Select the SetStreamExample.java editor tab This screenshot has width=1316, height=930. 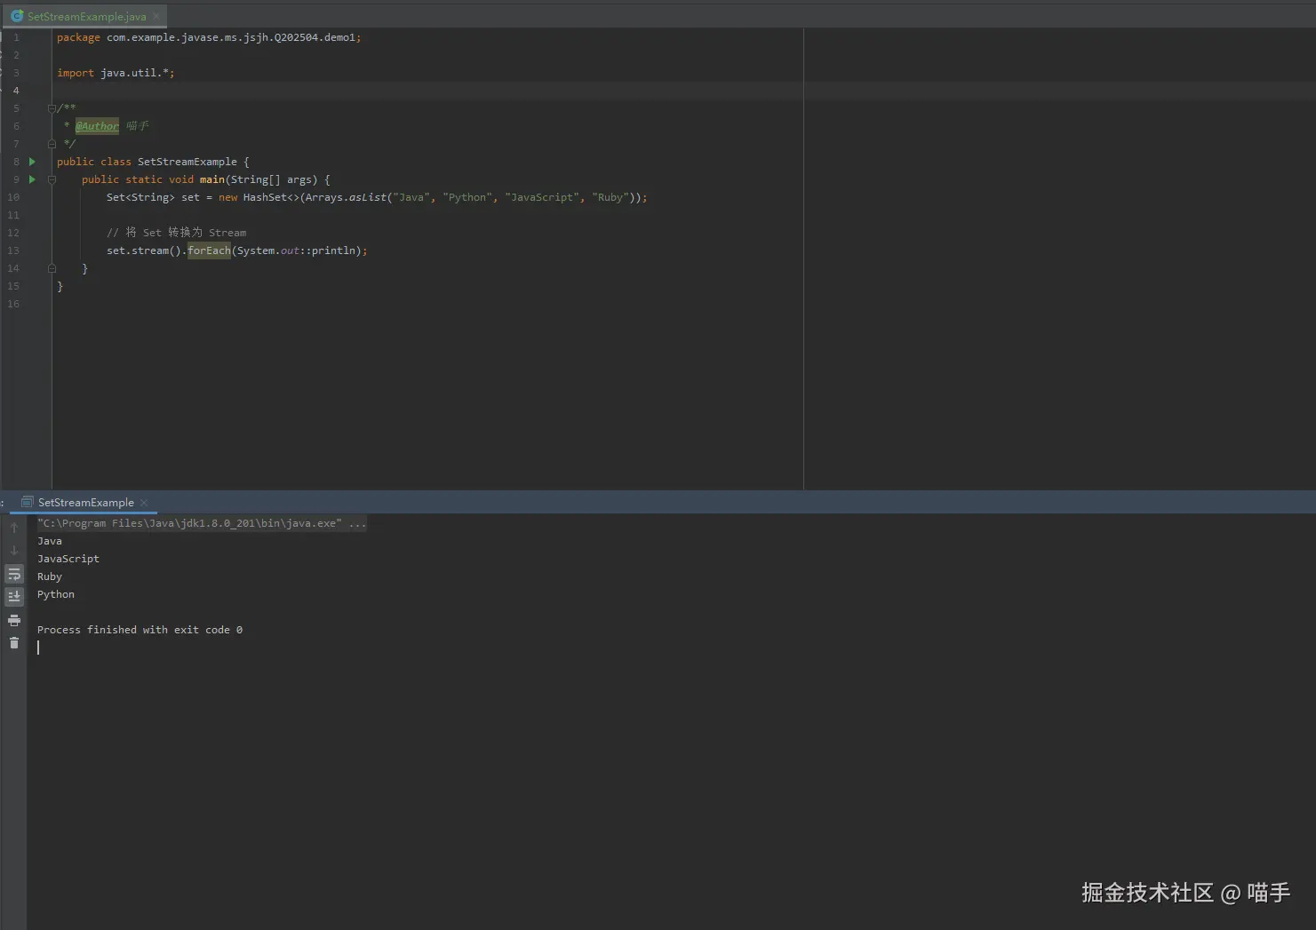click(x=86, y=16)
